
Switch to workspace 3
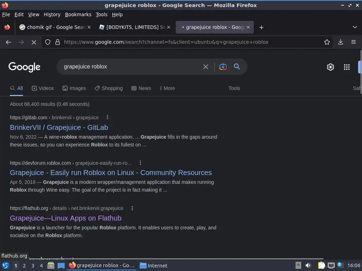tap(33, 266)
